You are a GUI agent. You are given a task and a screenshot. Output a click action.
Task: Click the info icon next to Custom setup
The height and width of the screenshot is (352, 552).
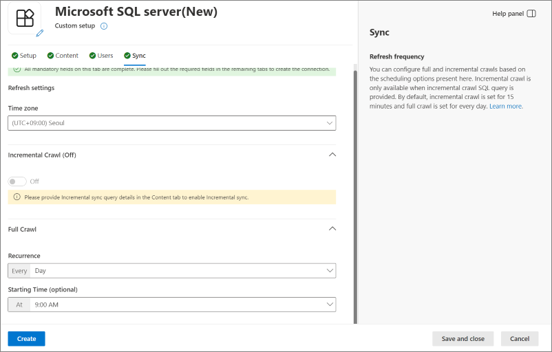104,26
